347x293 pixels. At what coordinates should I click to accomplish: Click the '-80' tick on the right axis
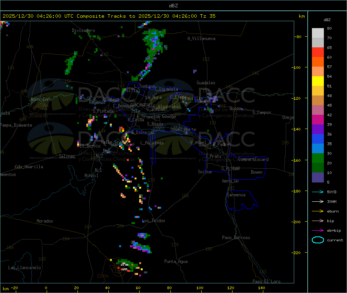298,37
